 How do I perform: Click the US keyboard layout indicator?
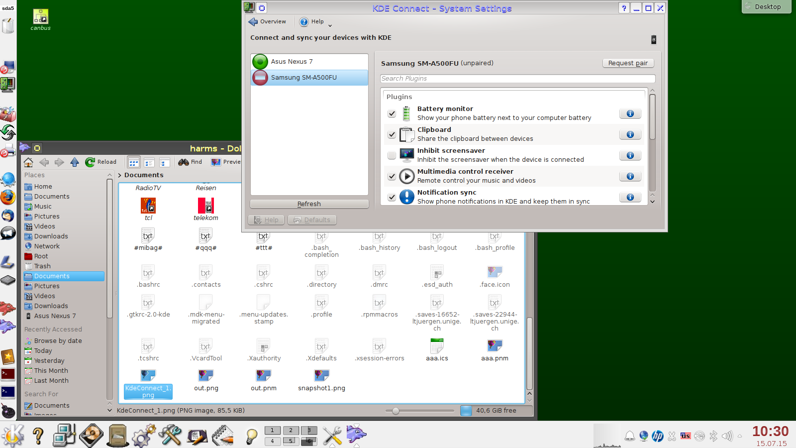(x=686, y=436)
